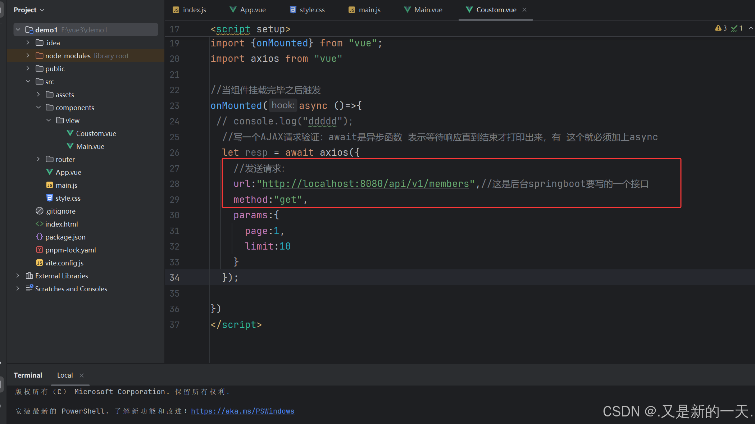Expand the public folder

(x=28, y=69)
